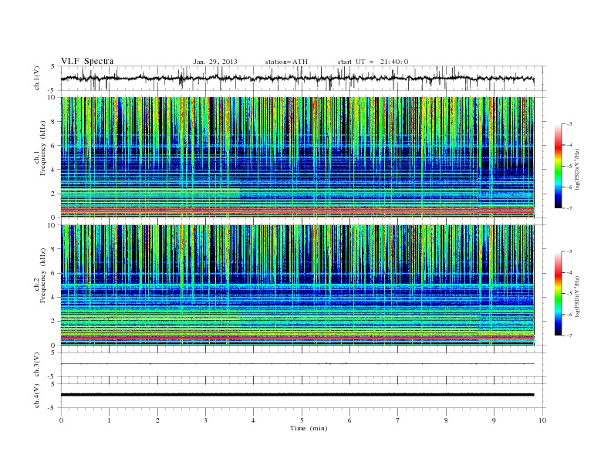Viewport: 611px width, 472px height.
Task: Click the final time axis tick label '10'
Action: click(x=542, y=420)
